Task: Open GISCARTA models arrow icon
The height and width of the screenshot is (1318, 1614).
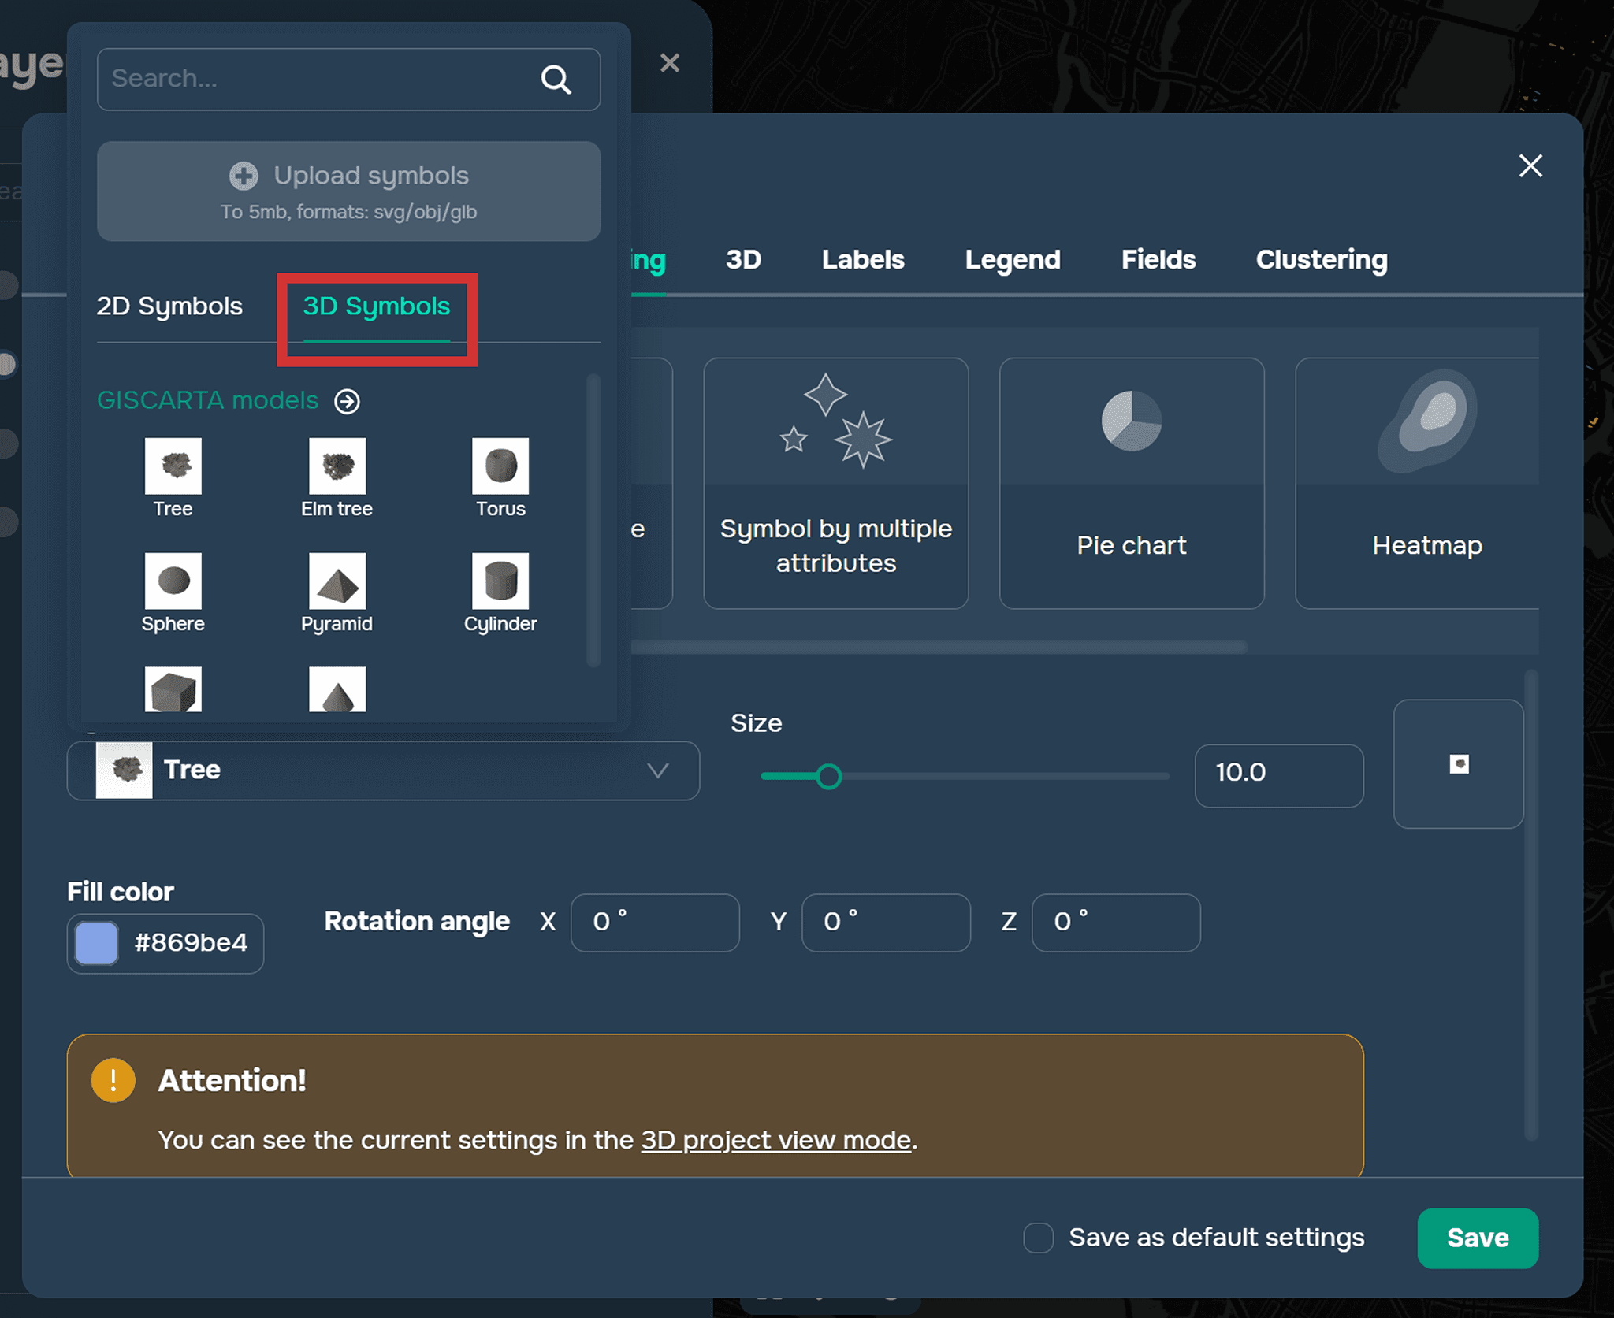Action: coord(347,401)
